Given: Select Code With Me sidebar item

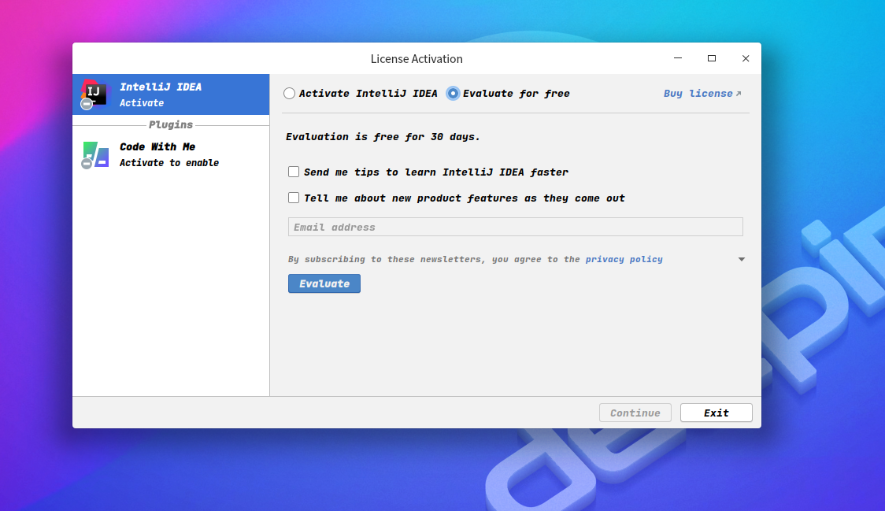Looking at the screenshot, I should coord(171,154).
